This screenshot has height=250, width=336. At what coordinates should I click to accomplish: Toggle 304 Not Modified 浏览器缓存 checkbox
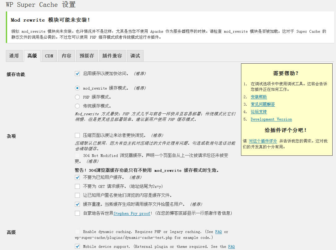click(77, 155)
